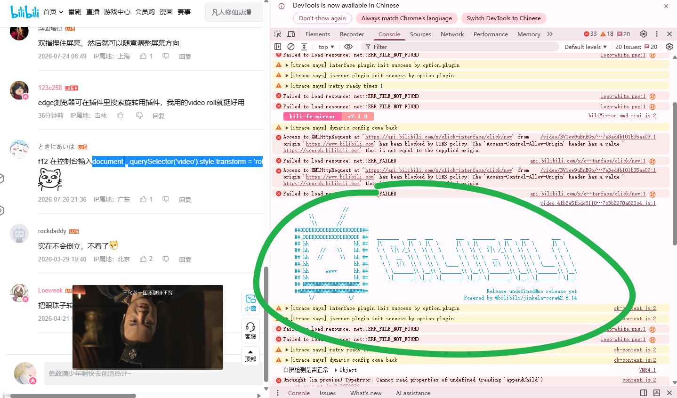677x398 pixels.
Task: Click the bilibili logo in the header
Action: click(24, 12)
